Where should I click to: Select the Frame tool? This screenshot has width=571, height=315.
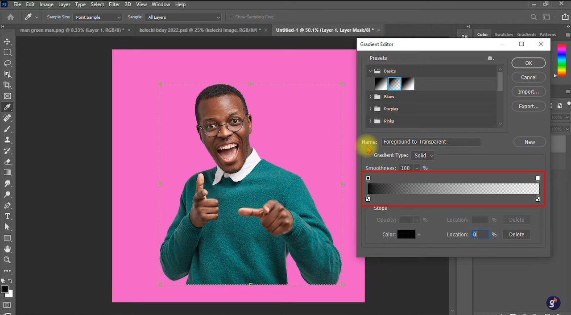tap(7, 96)
